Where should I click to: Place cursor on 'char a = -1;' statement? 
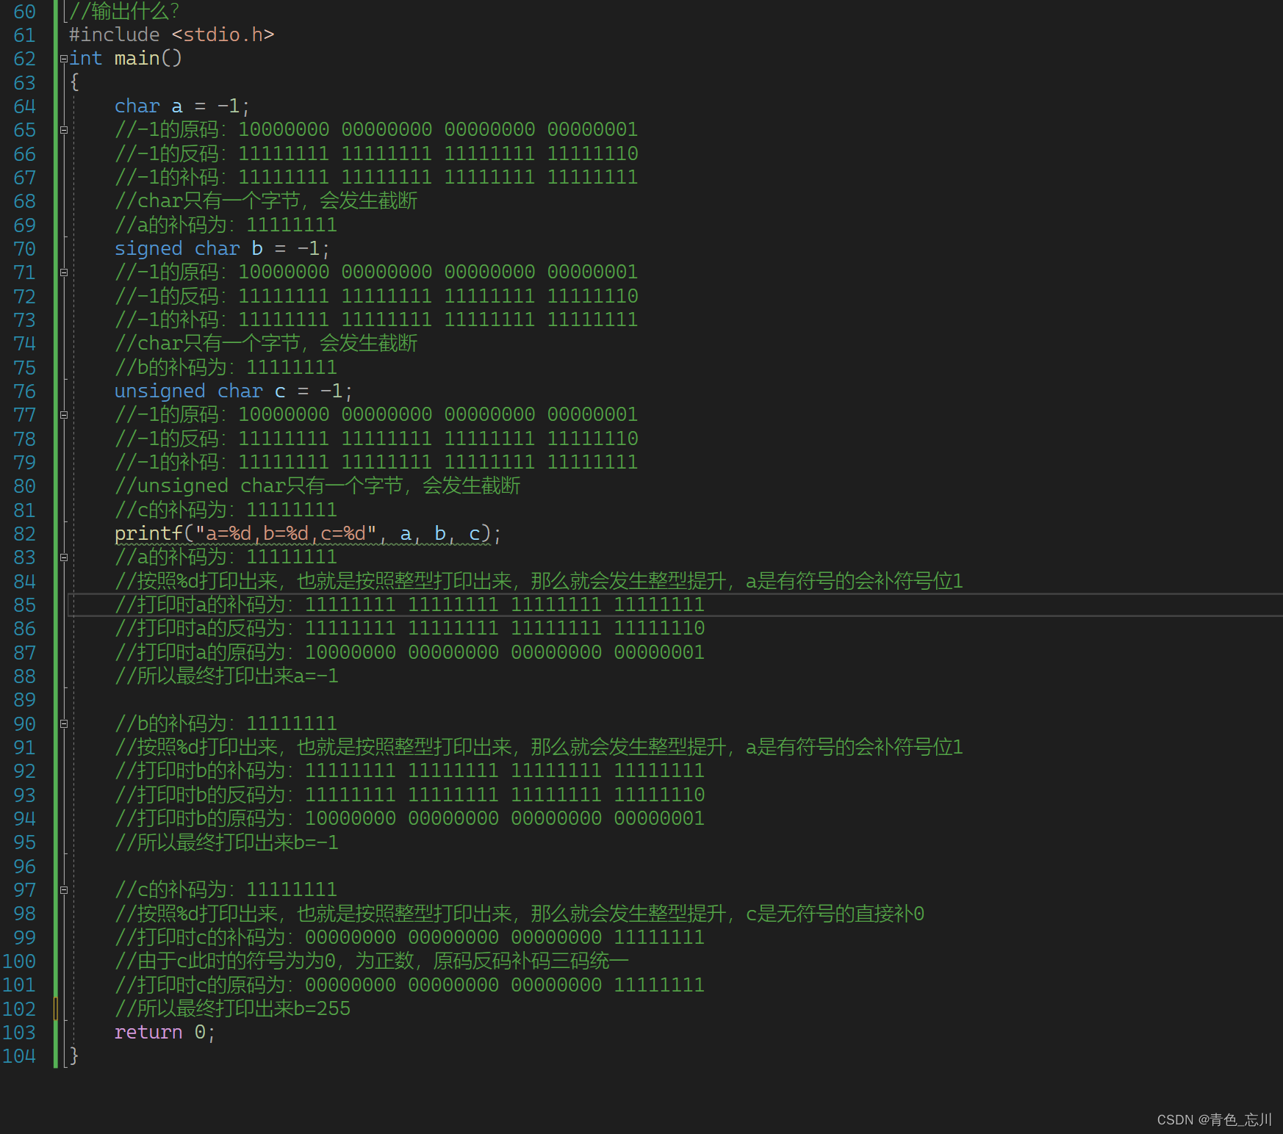[x=182, y=106]
